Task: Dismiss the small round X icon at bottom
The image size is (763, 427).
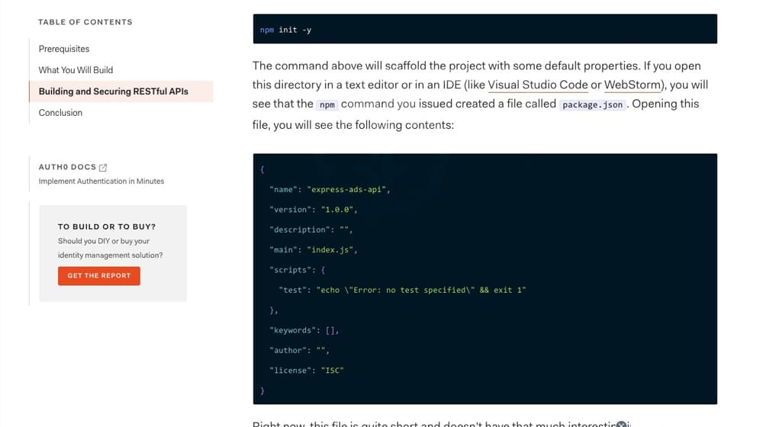Action: [x=622, y=424]
